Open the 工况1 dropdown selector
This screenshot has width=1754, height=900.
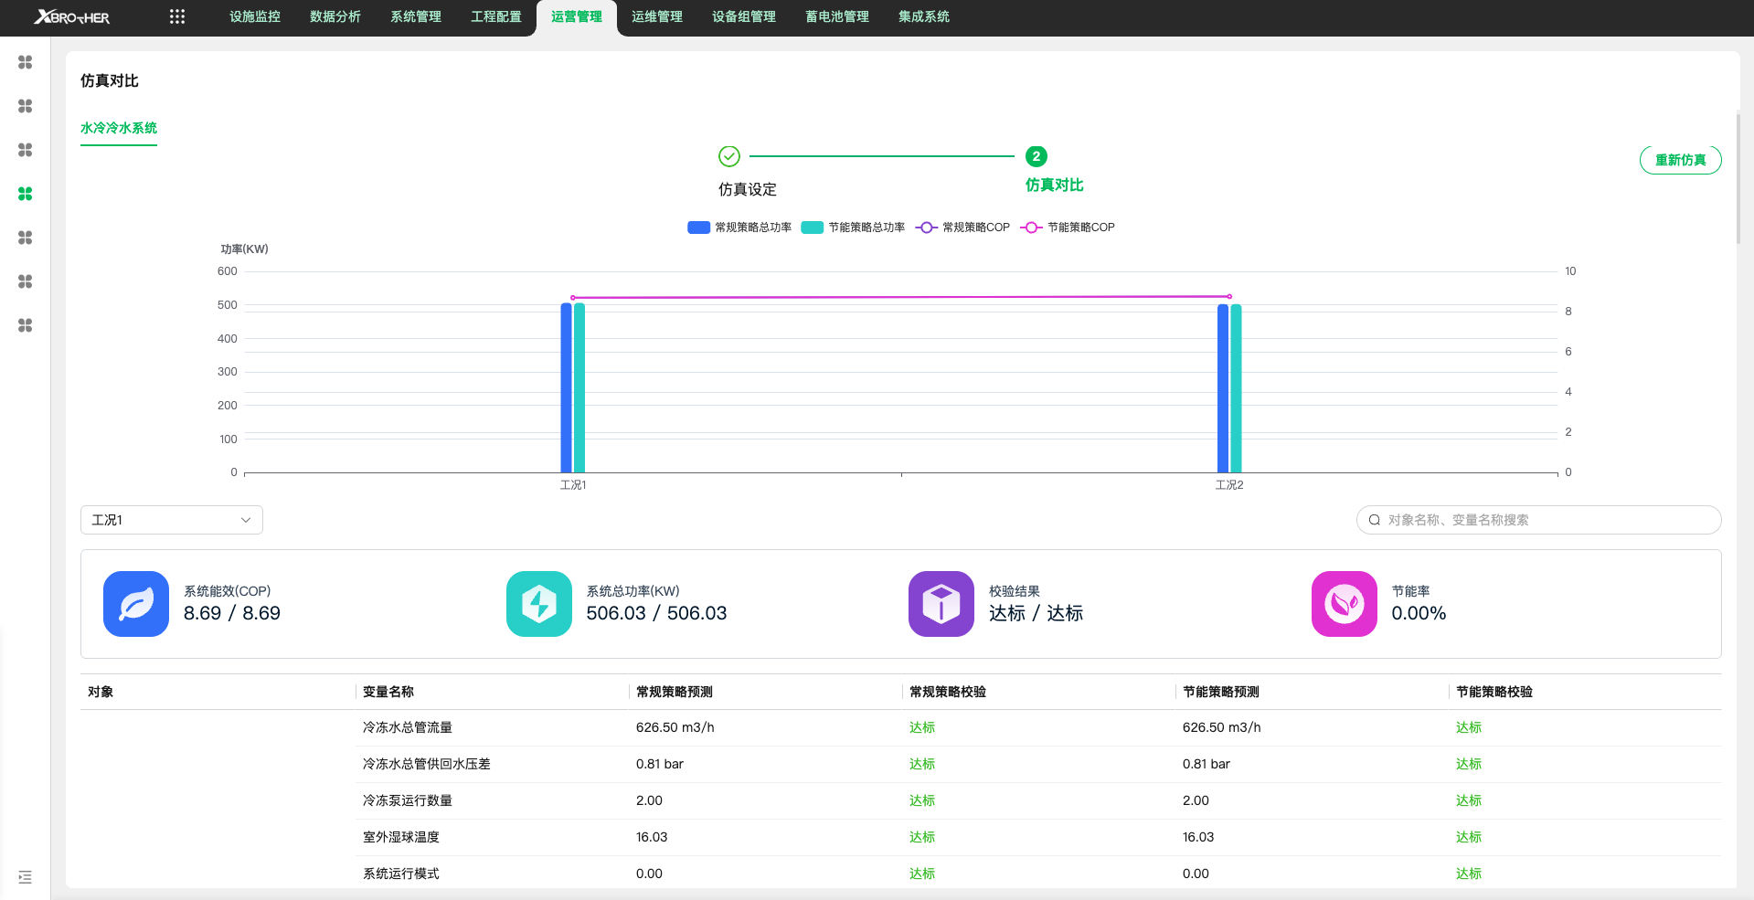172,520
